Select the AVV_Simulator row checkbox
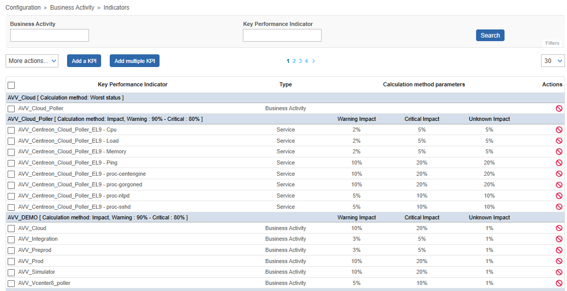 point(11,273)
